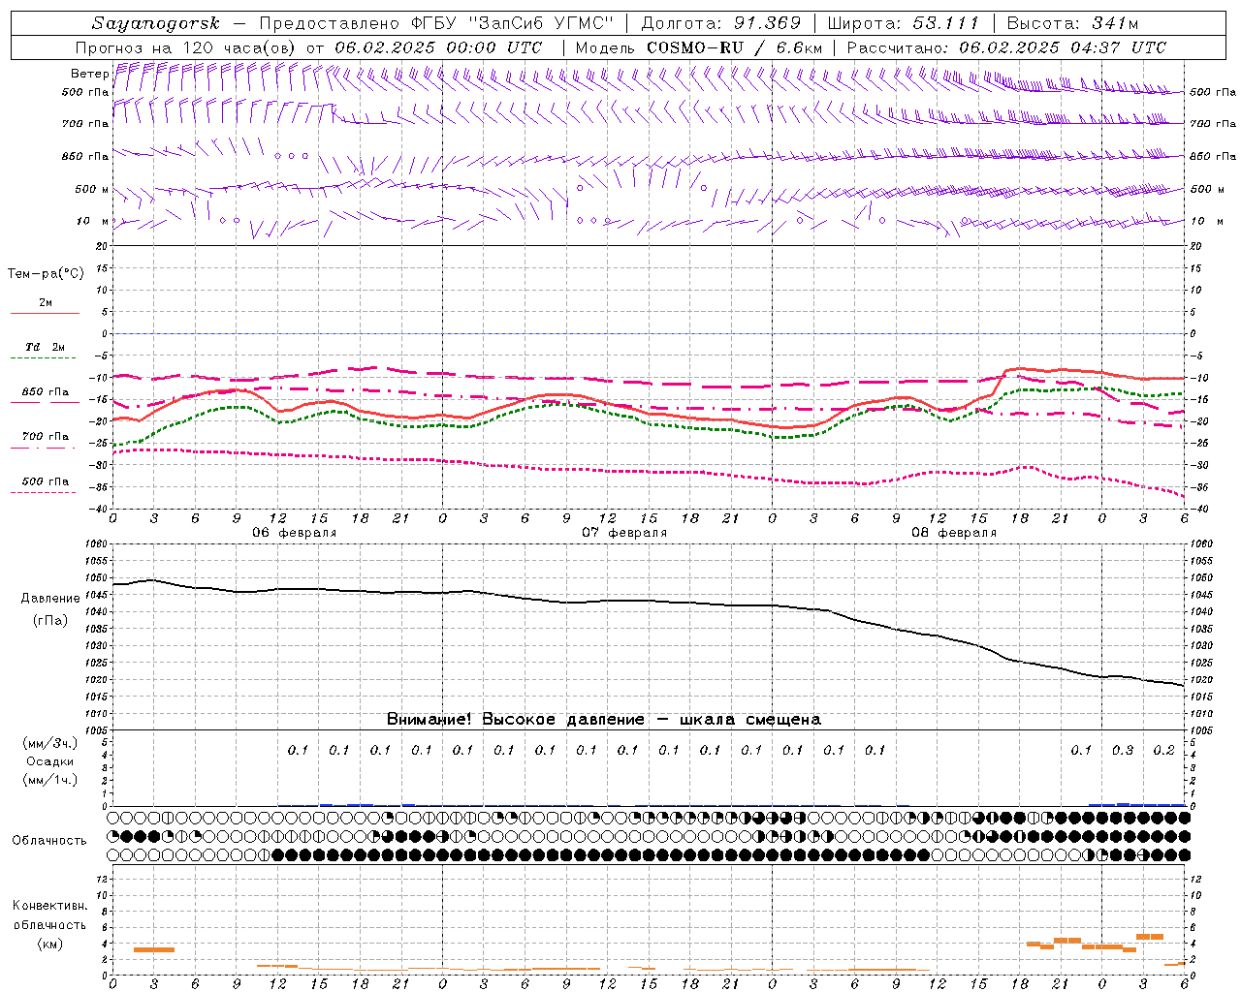The width and height of the screenshot is (1241, 992).
Task: Click the dotted 500 гПа temperature legend line
Action: point(44,492)
